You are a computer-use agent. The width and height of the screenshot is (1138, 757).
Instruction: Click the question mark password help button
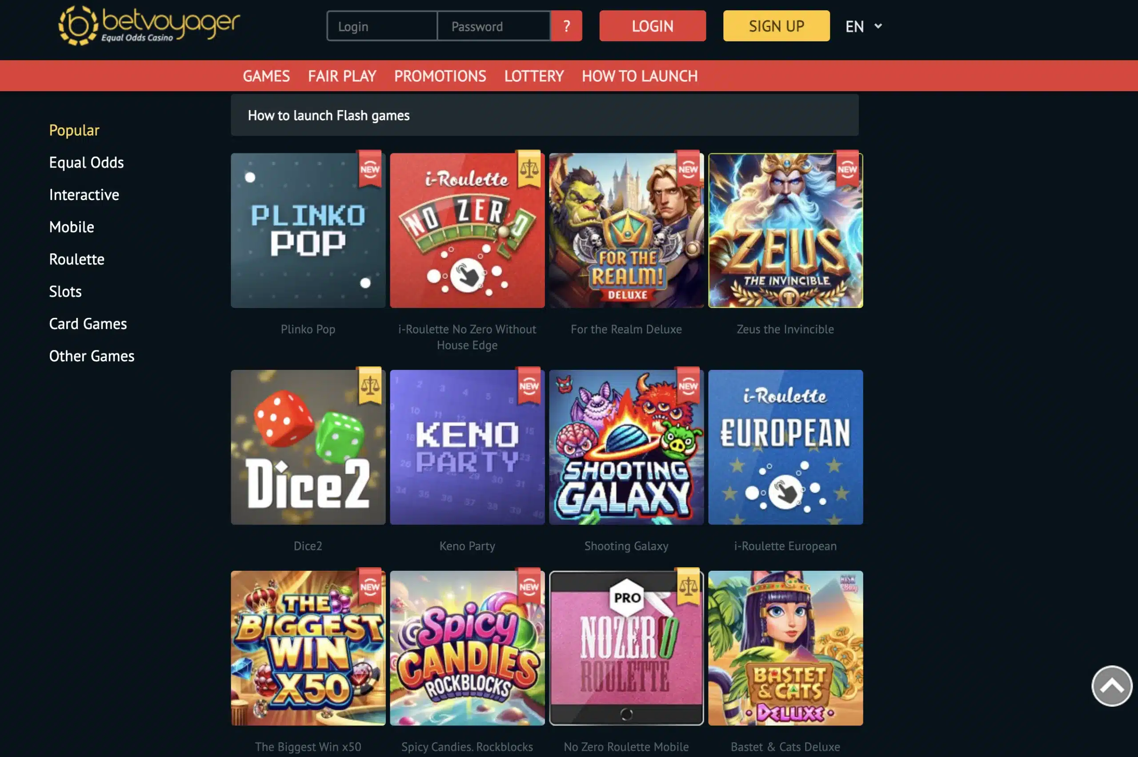[x=566, y=26]
